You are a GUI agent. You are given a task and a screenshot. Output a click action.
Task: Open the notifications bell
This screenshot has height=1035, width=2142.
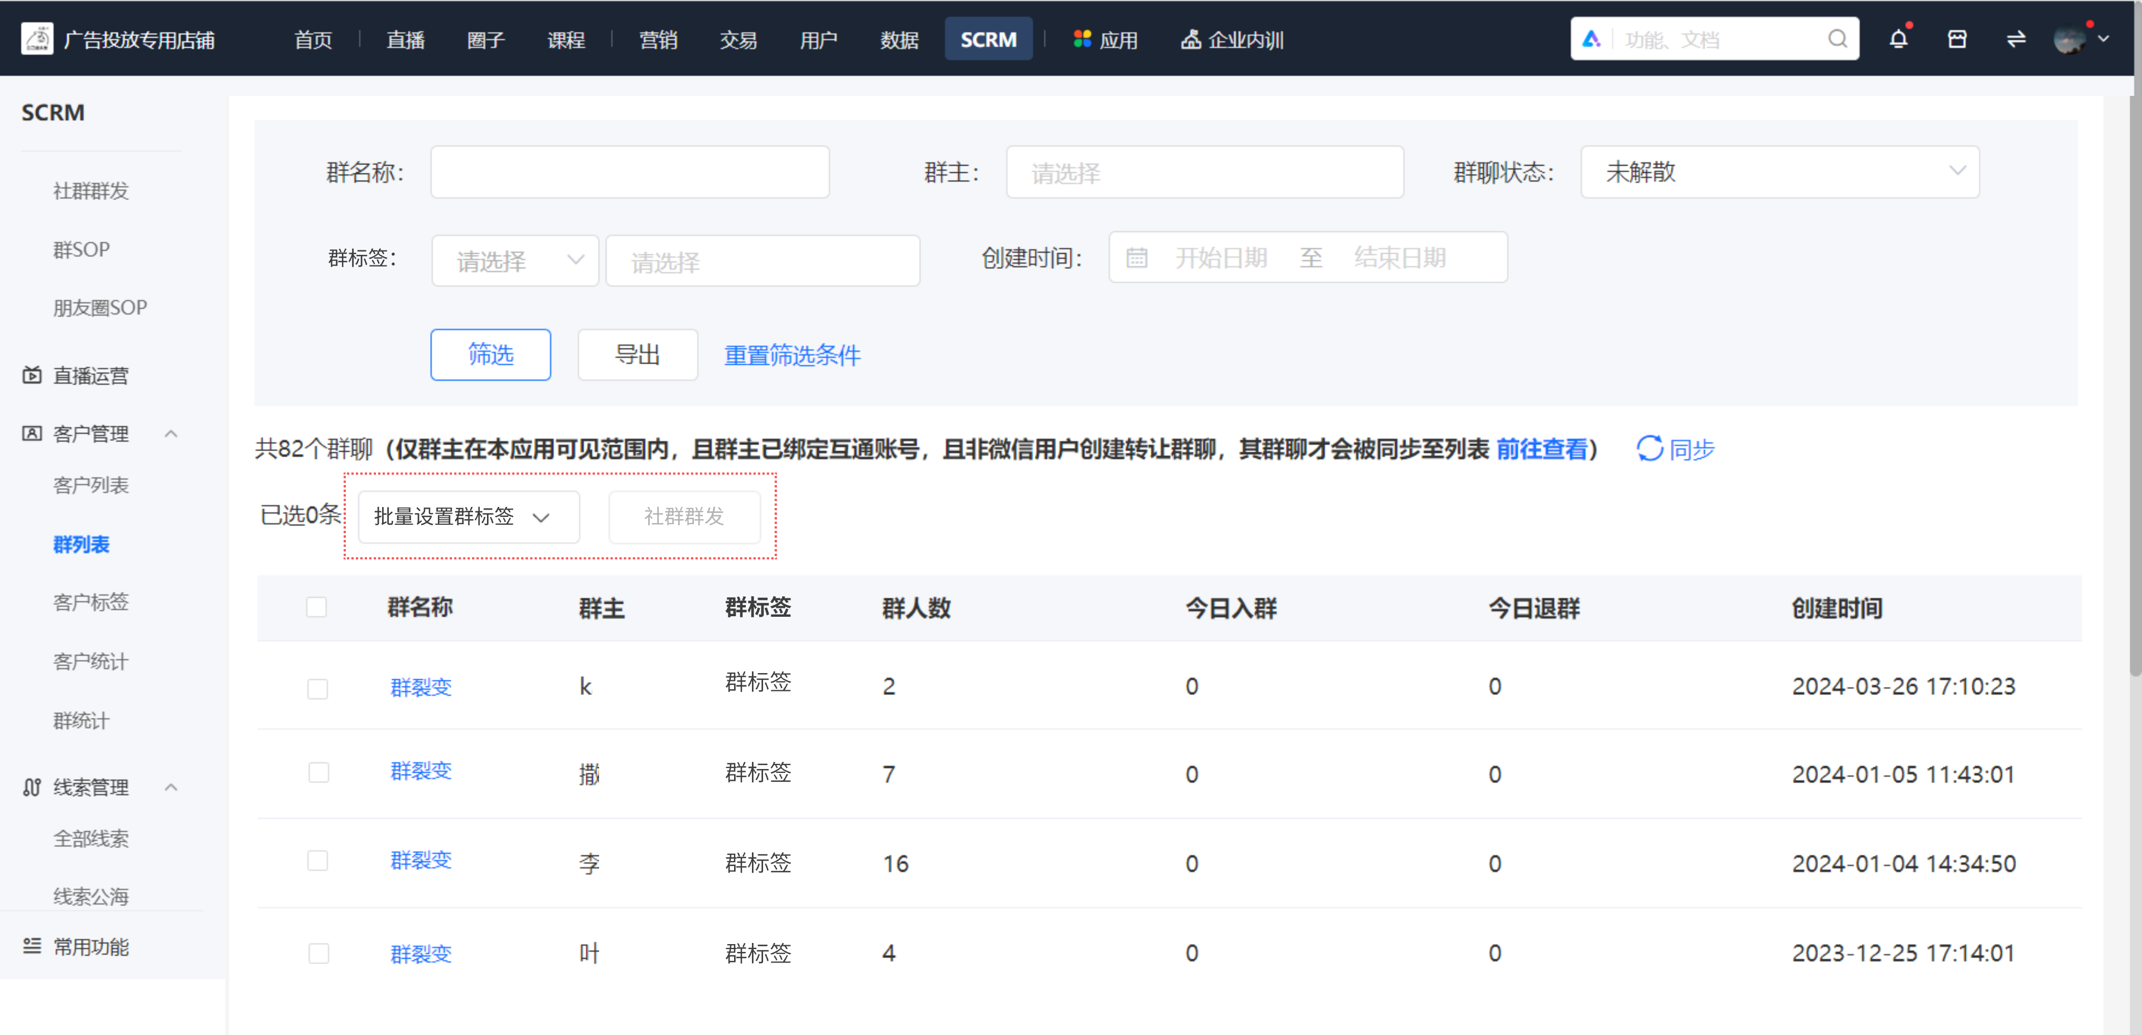coord(1898,39)
